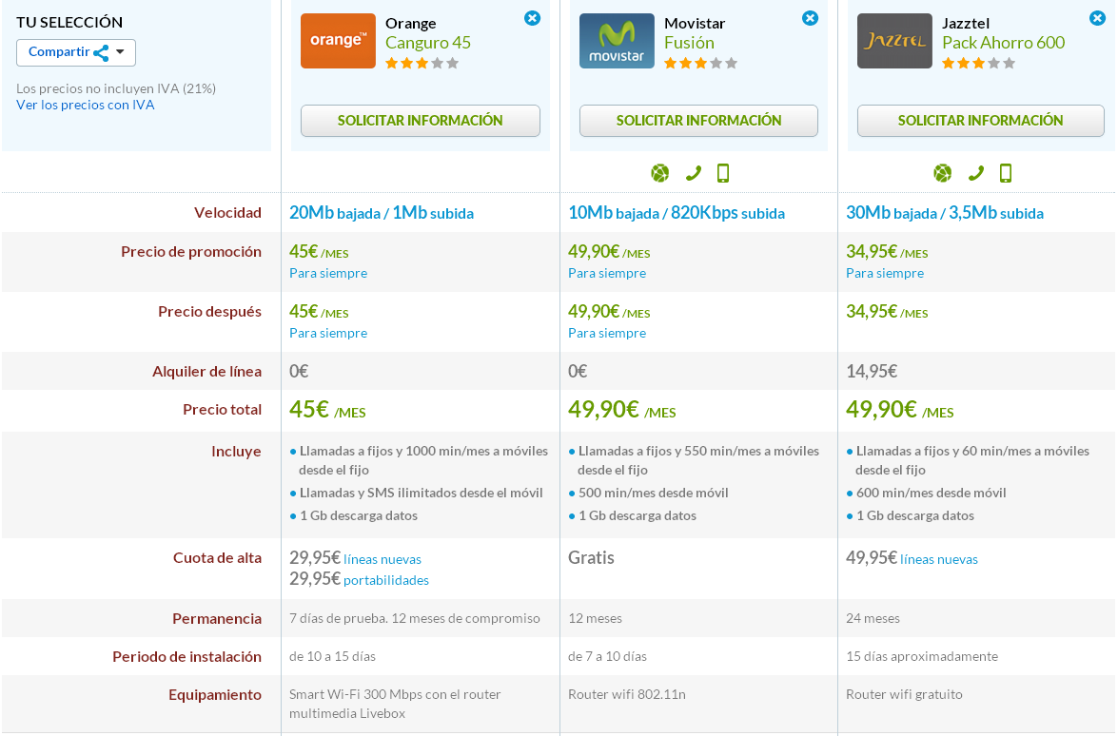The height and width of the screenshot is (736, 1118).
Task: Click Jazztel promotion price '34,95€ /MES'
Action: point(887,251)
